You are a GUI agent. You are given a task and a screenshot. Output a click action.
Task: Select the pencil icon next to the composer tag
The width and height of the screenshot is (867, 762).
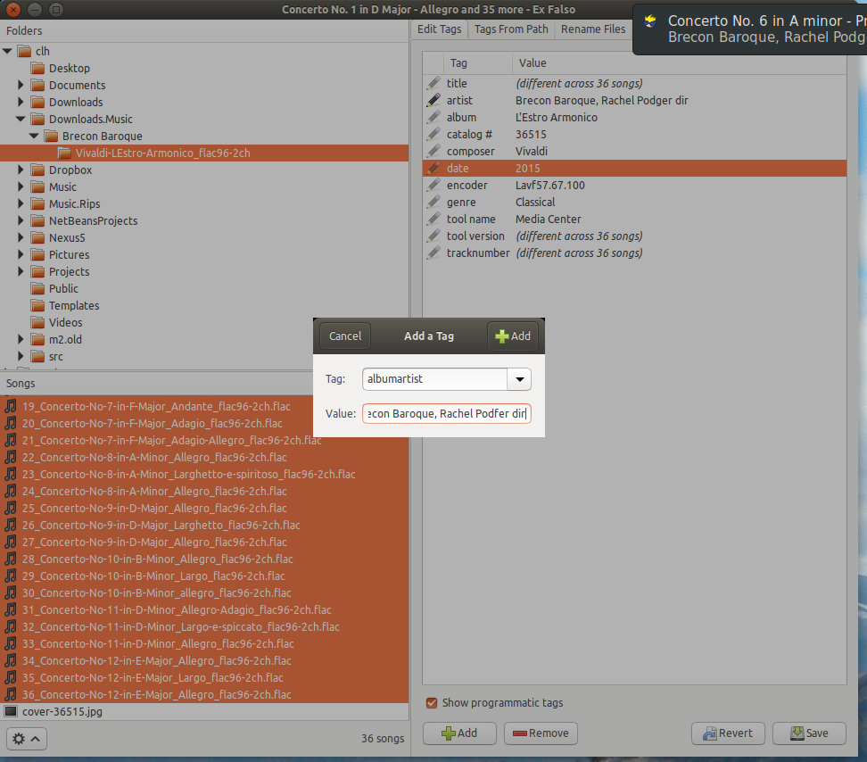(434, 151)
